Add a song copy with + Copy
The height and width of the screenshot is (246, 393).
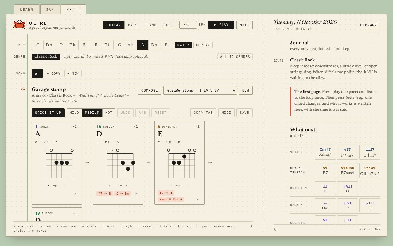click(x=53, y=73)
